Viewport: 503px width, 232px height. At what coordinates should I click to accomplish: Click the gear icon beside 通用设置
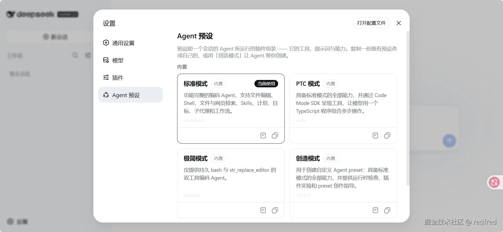[x=106, y=43]
